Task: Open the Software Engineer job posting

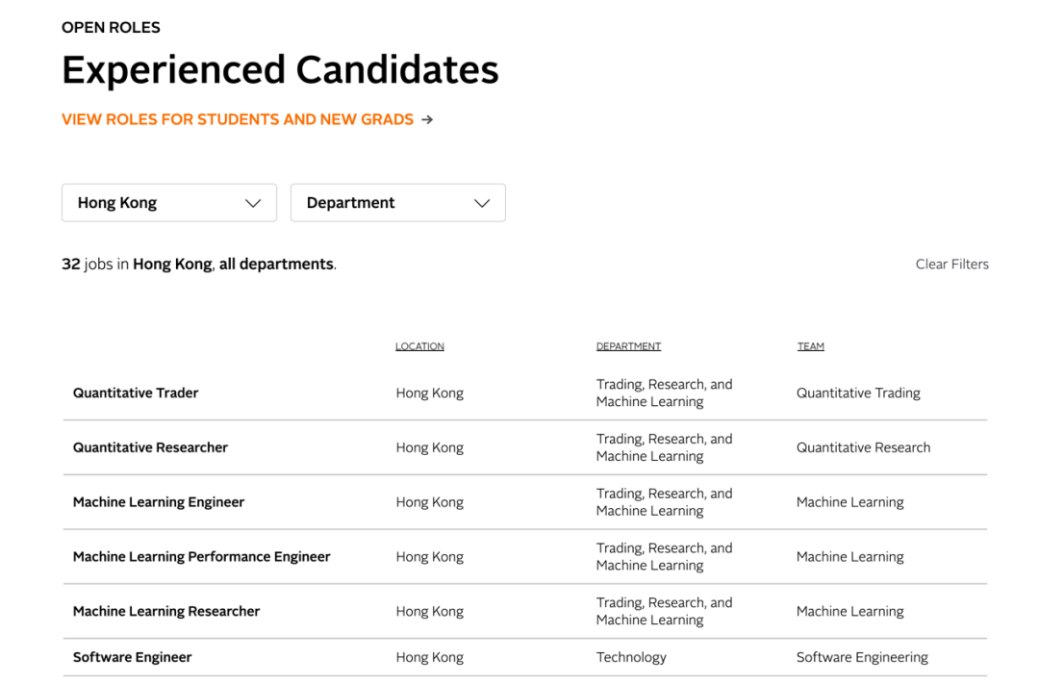Action: click(x=132, y=657)
